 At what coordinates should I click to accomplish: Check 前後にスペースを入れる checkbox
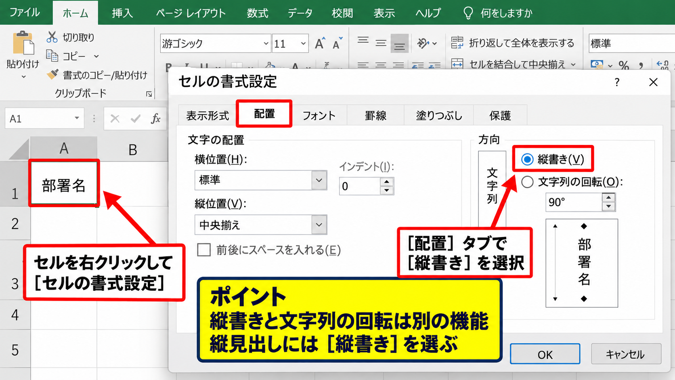point(204,250)
